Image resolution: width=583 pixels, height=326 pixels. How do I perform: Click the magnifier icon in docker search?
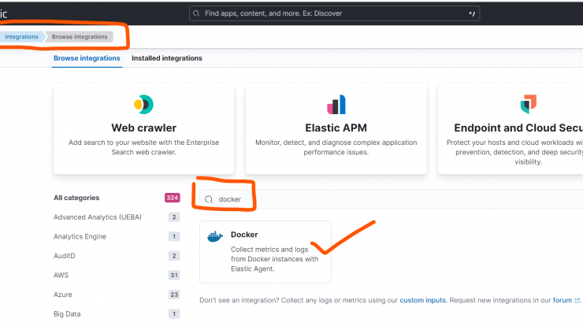pyautogui.click(x=209, y=199)
